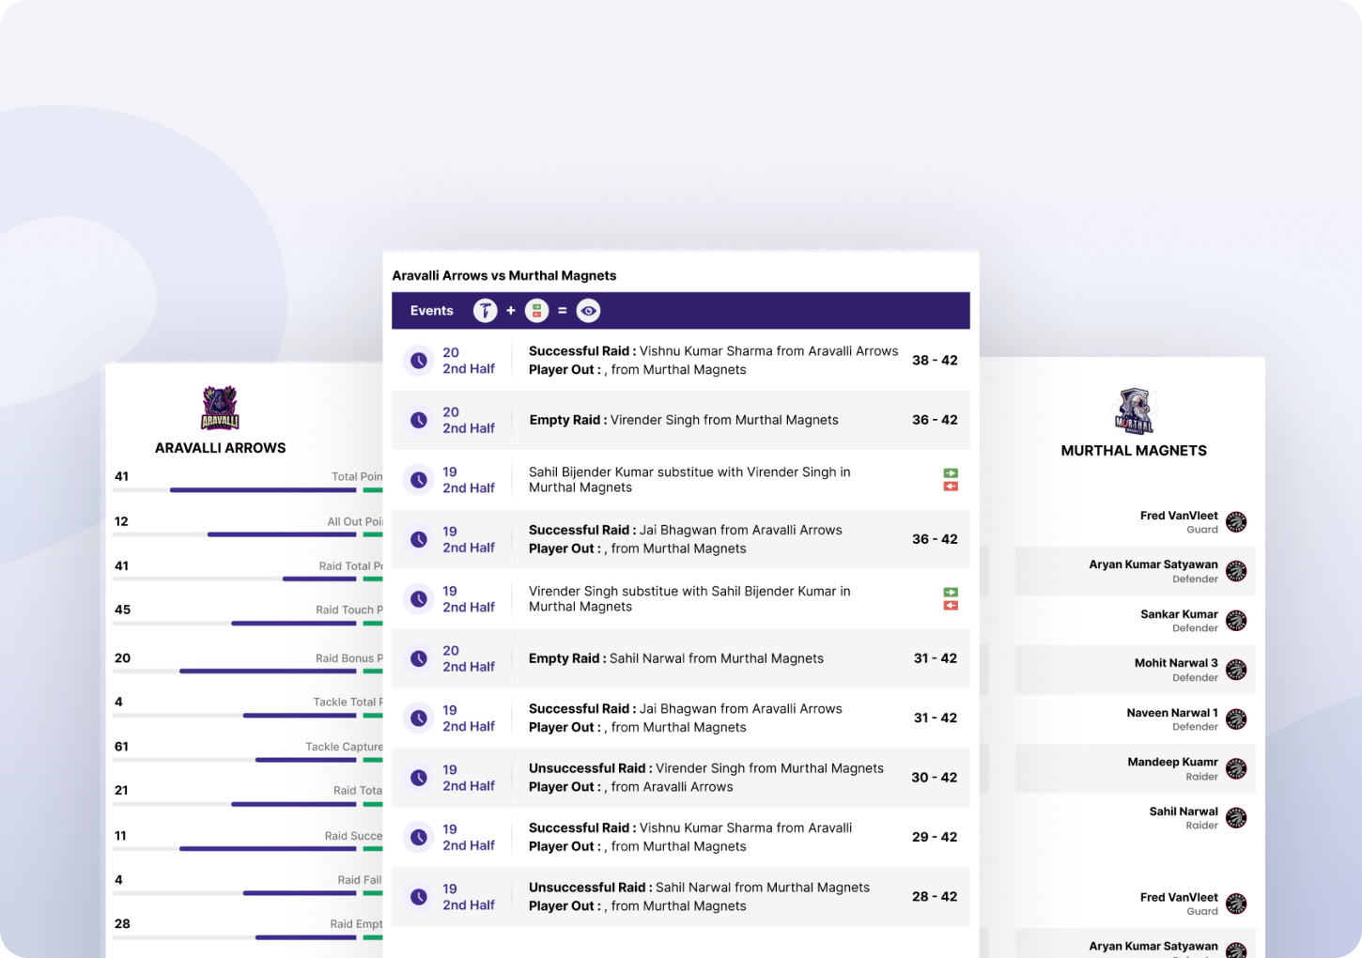Click the Tackle Total stat label
1362x958 pixels.
click(348, 702)
